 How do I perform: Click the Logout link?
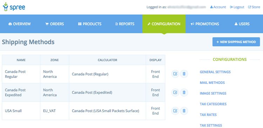[x=237, y=7]
